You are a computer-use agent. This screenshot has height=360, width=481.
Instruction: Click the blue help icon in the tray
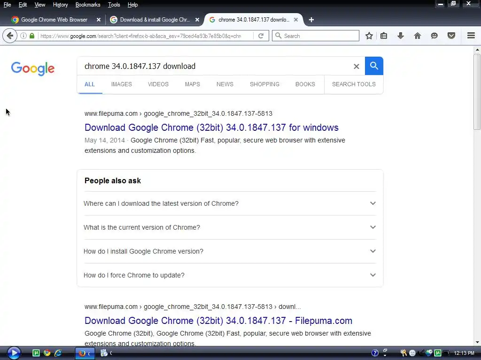click(374, 353)
